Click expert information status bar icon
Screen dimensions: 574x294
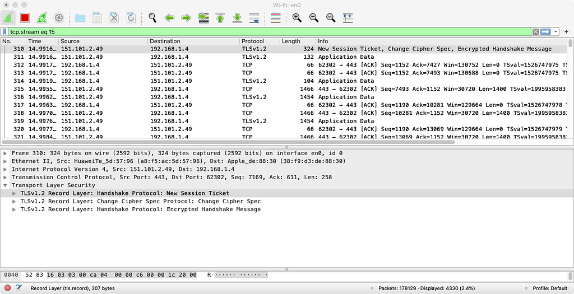[7, 288]
